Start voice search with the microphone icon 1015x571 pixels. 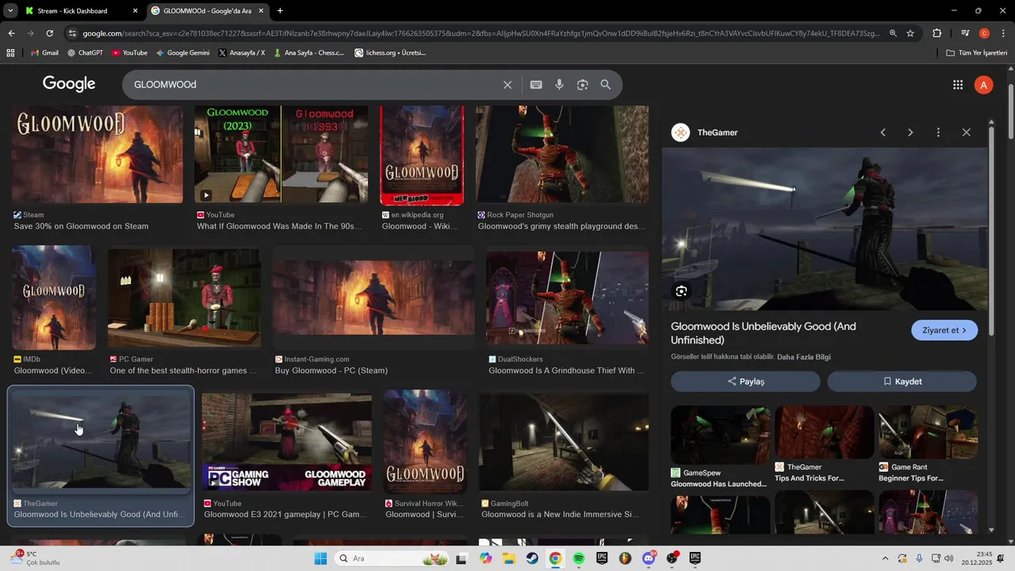coord(559,85)
